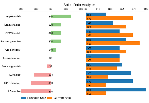
Task: Click the $72 tick on right axis
Action: pos(134,9)
